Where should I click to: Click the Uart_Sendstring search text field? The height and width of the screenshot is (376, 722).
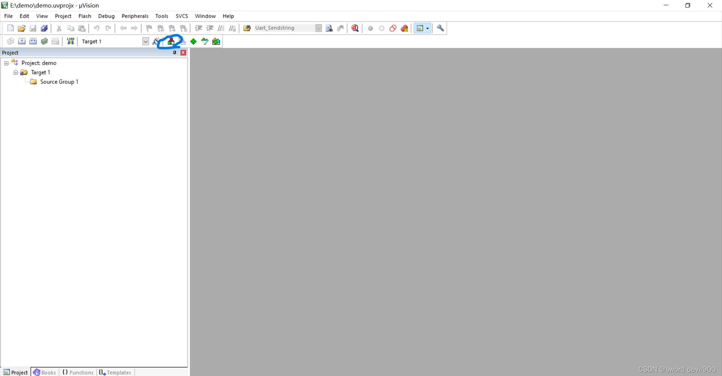pos(285,28)
